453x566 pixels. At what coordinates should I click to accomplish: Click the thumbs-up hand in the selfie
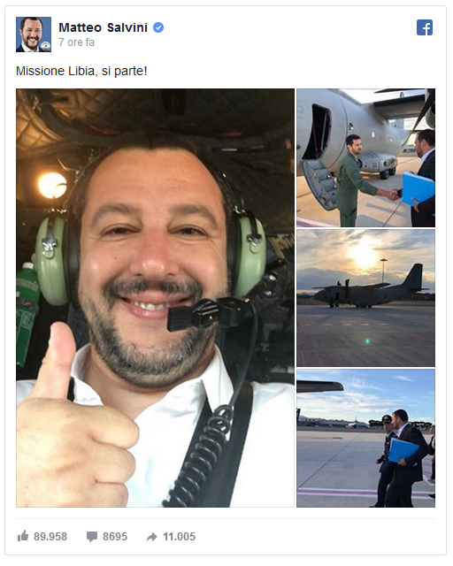74,423
